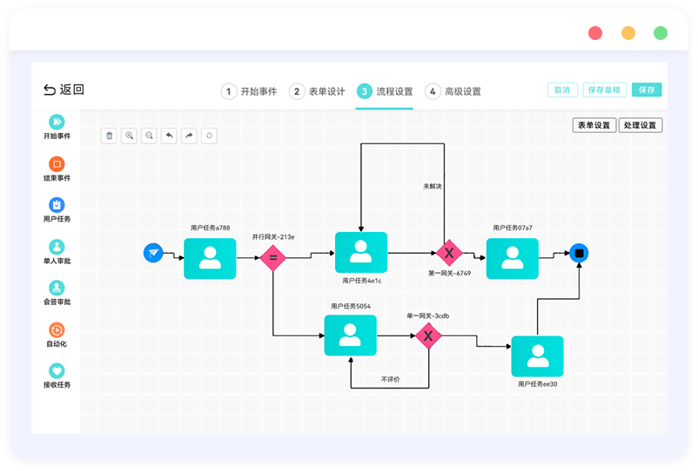Choose the 自动化 sidebar icon

coord(57,329)
